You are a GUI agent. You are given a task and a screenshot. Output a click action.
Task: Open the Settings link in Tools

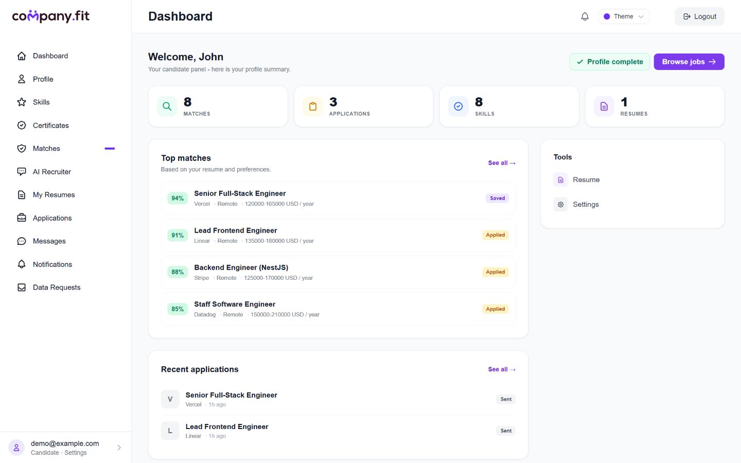[x=632, y=204]
